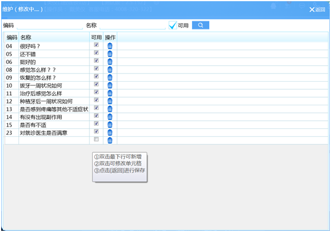
Task: Uncheck 可用 for row 13 是否感到疼痛
Action: pyautogui.click(x=96, y=108)
